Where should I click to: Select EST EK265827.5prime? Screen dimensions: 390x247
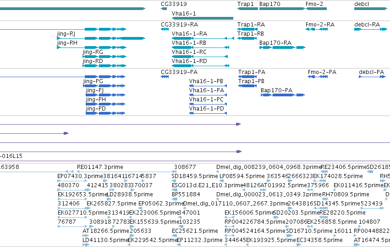click(111, 204)
